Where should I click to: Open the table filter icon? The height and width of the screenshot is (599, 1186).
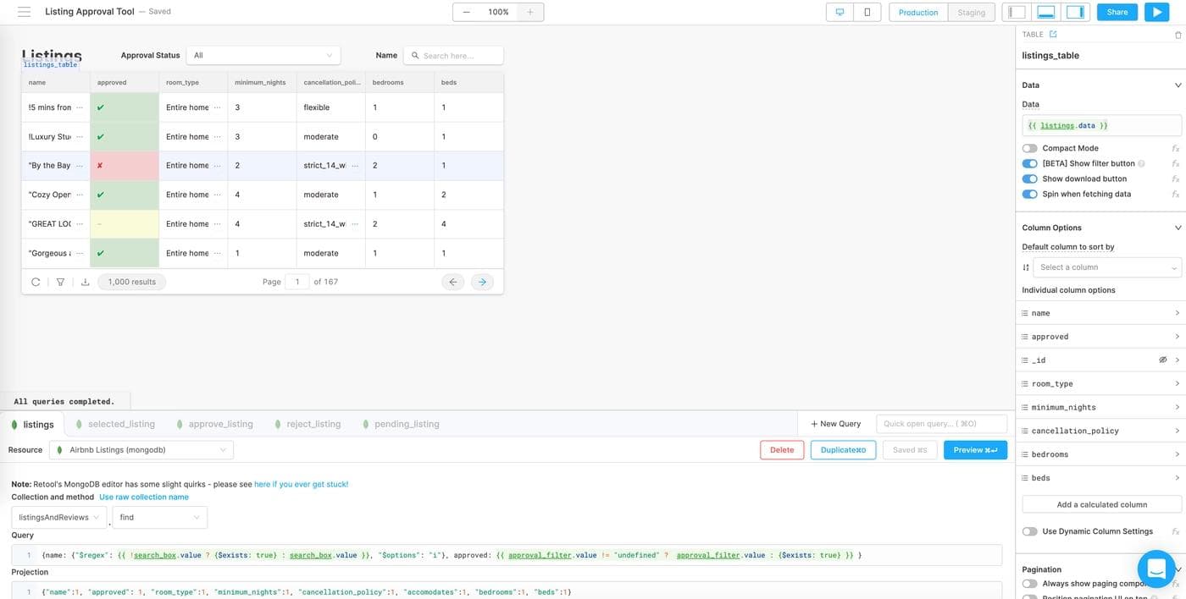coord(60,282)
